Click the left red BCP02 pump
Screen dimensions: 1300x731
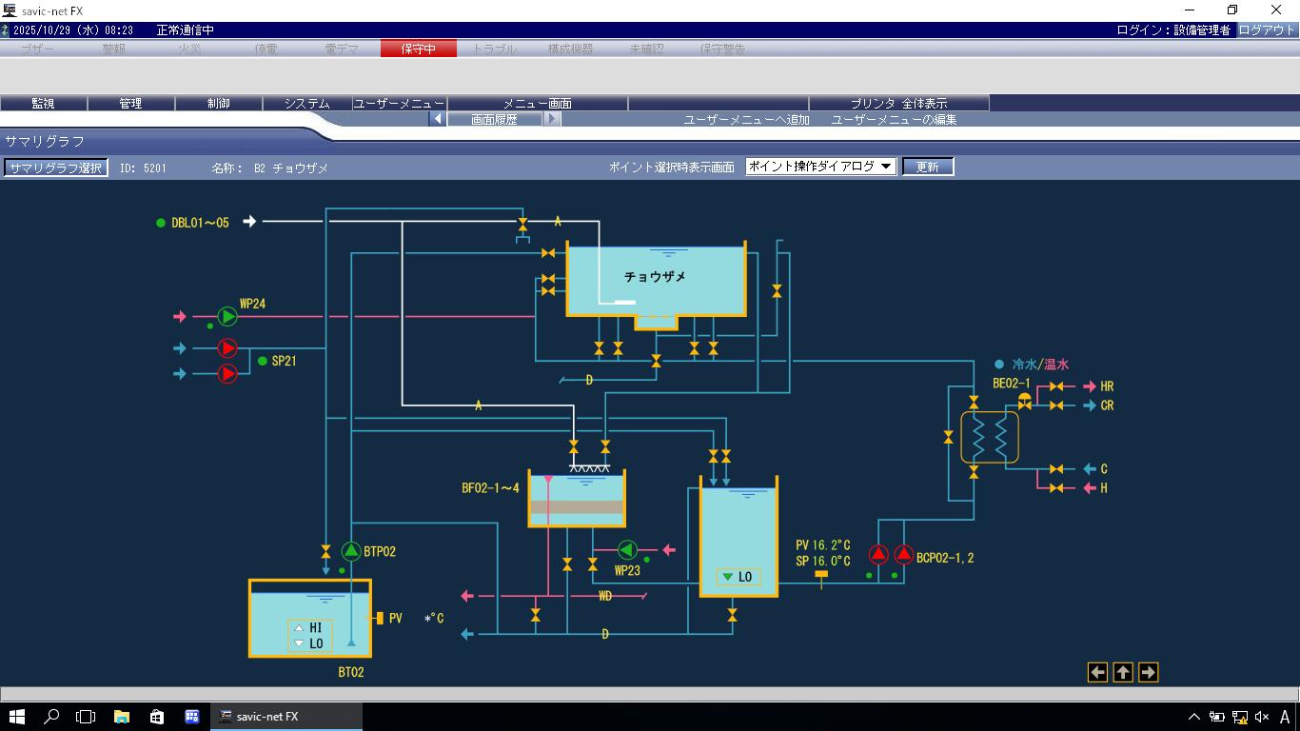point(878,555)
